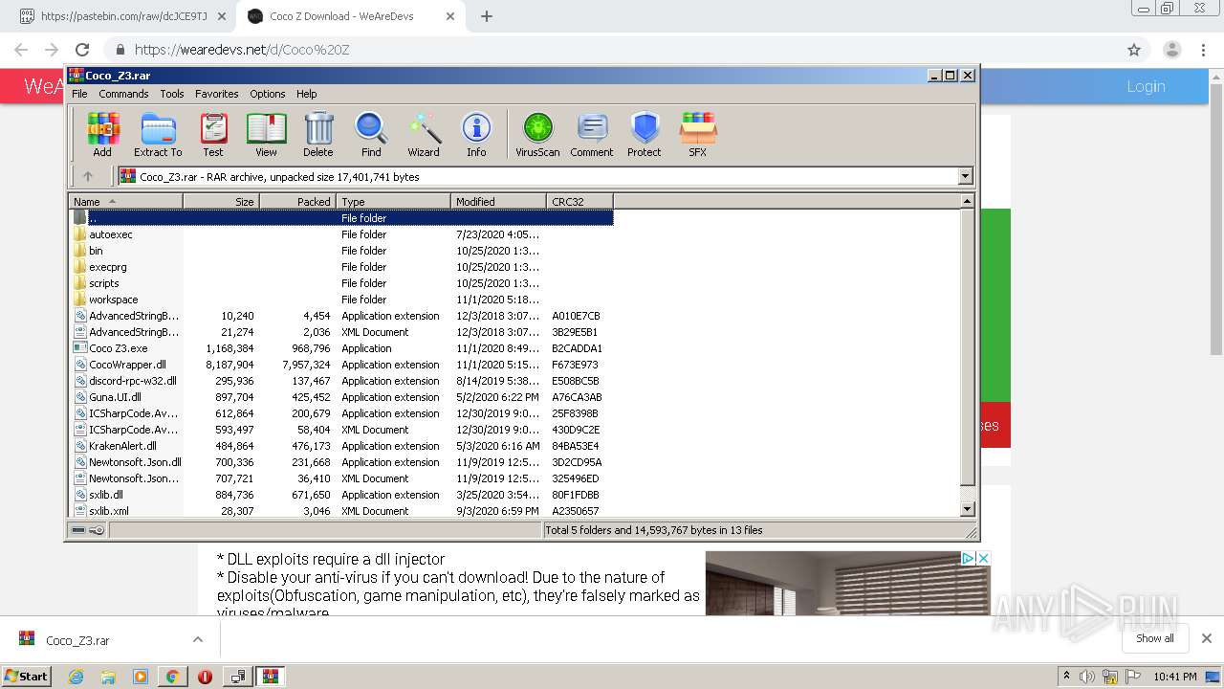Open the Options menu

[268, 94]
